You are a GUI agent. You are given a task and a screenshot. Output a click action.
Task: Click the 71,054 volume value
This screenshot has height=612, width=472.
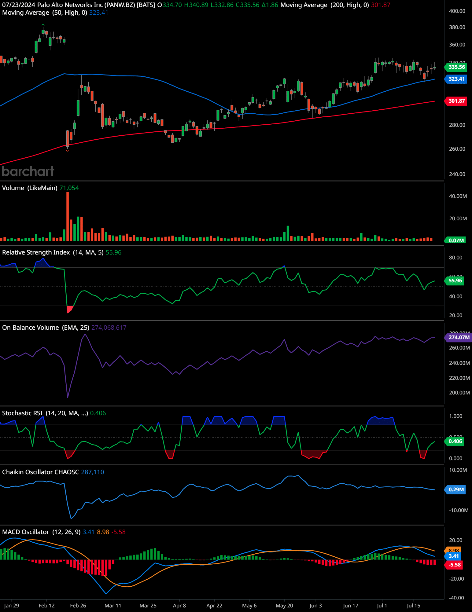[69, 188]
